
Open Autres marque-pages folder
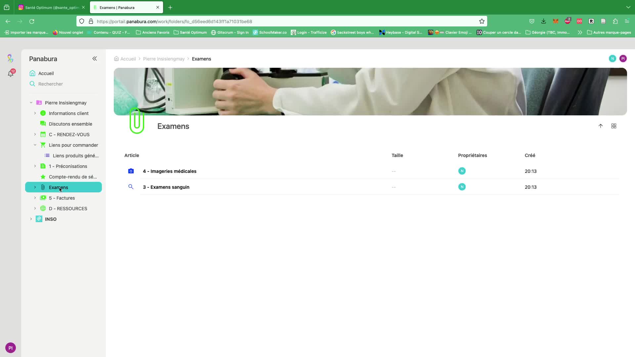click(609, 32)
